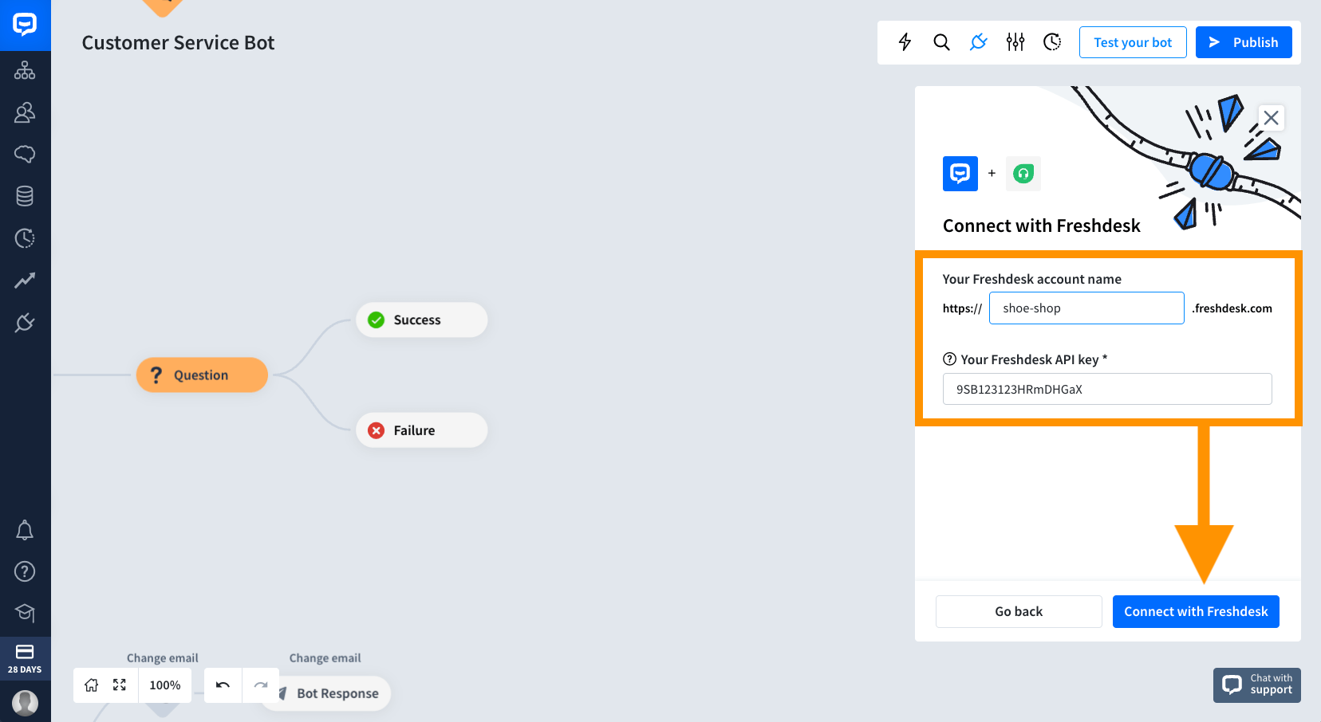Redo the last change
Viewport: 1321px width, 722px height.
tap(261, 685)
